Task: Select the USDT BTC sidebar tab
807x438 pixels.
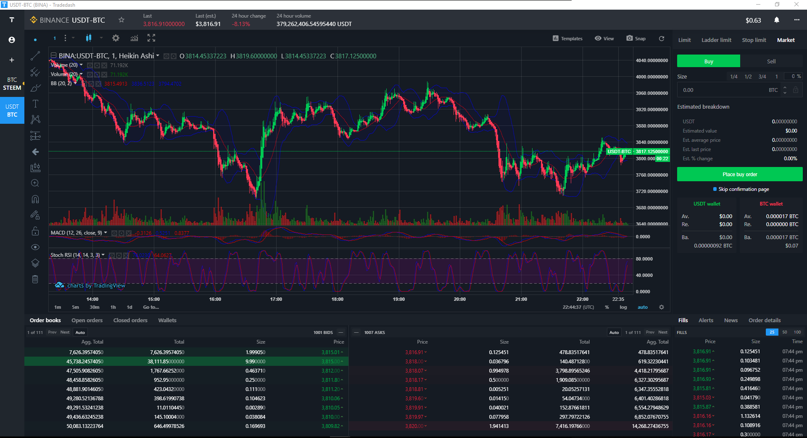Action: pos(12,111)
